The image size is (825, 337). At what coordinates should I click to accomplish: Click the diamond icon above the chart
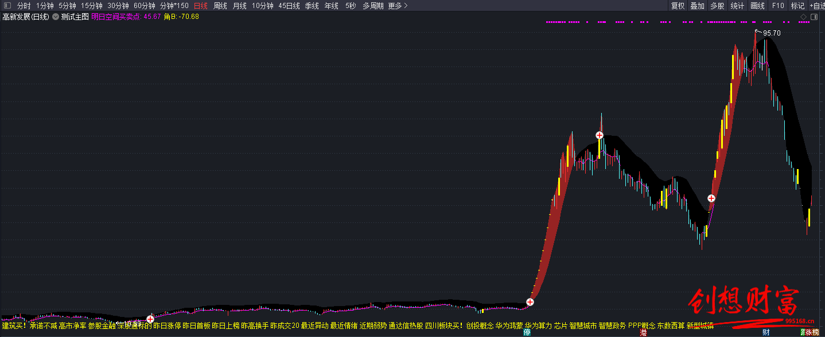[803, 17]
